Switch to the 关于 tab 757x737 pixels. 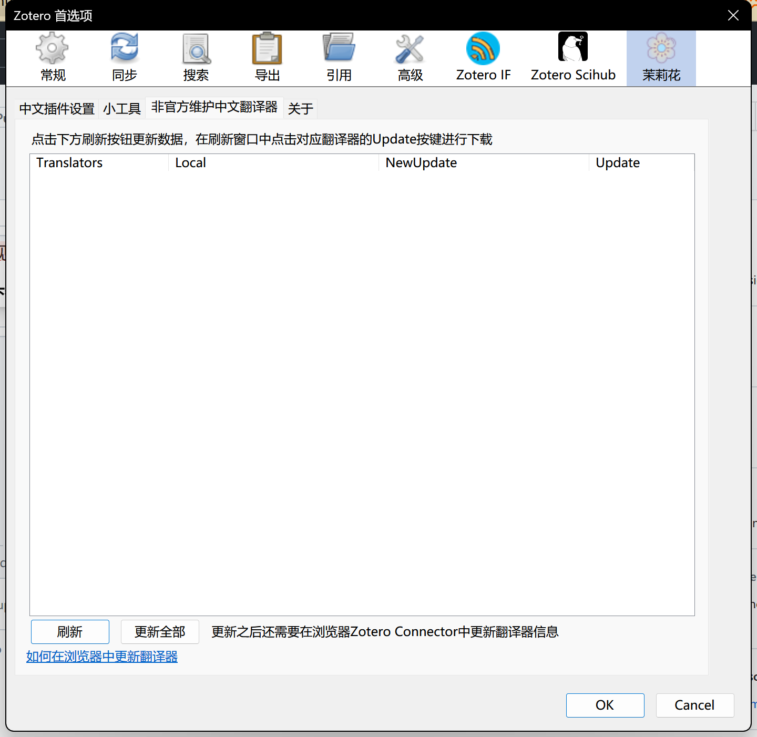coord(301,109)
